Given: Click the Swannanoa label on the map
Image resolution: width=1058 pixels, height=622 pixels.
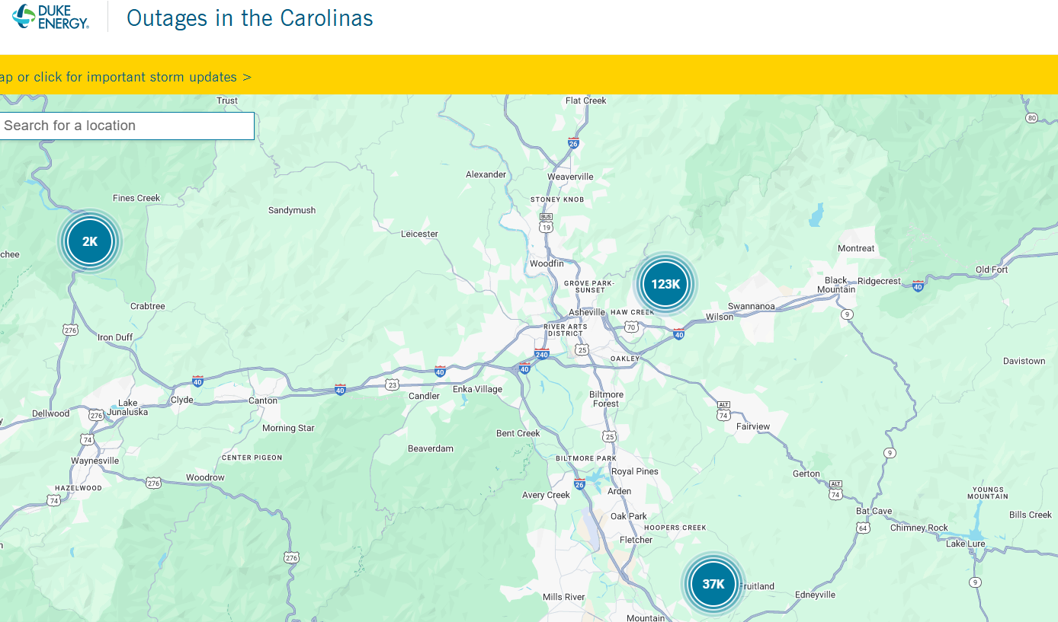Looking at the screenshot, I should coord(751,306).
